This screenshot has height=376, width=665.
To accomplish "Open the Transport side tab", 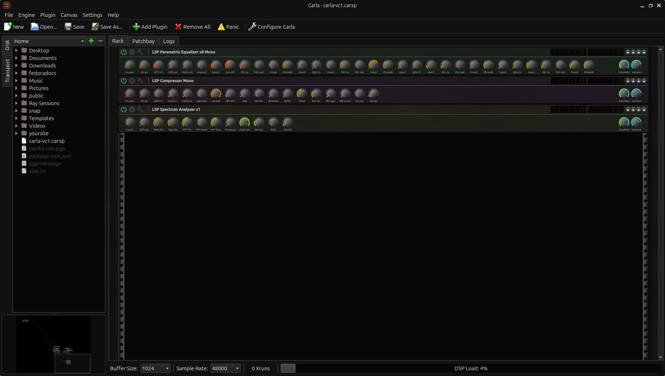I will [x=7, y=71].
